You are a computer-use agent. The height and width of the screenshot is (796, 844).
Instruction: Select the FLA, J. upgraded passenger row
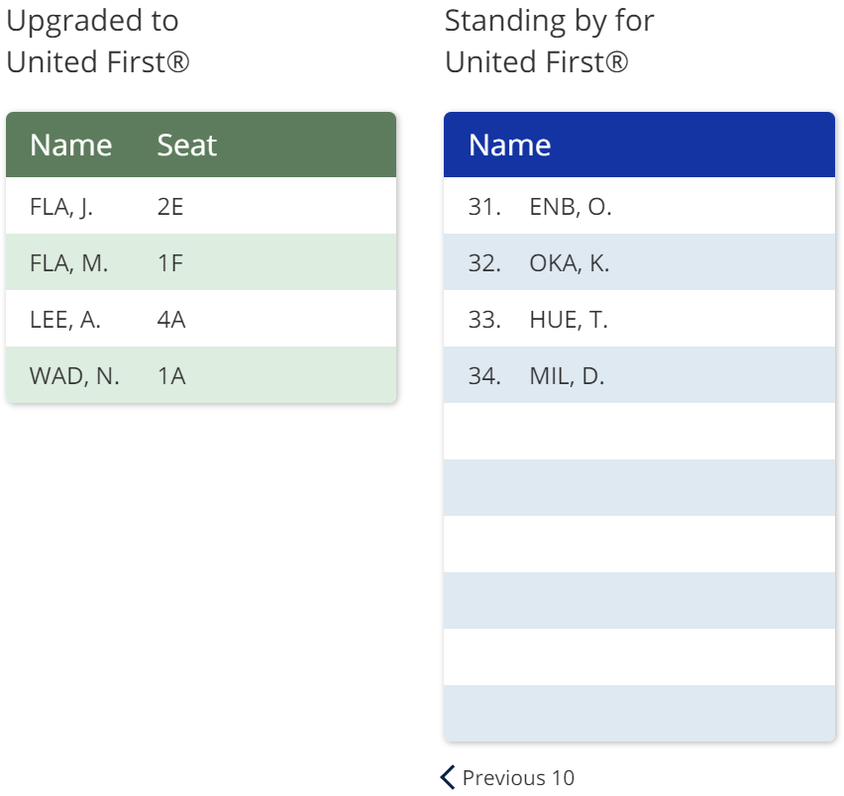point(201,206)
